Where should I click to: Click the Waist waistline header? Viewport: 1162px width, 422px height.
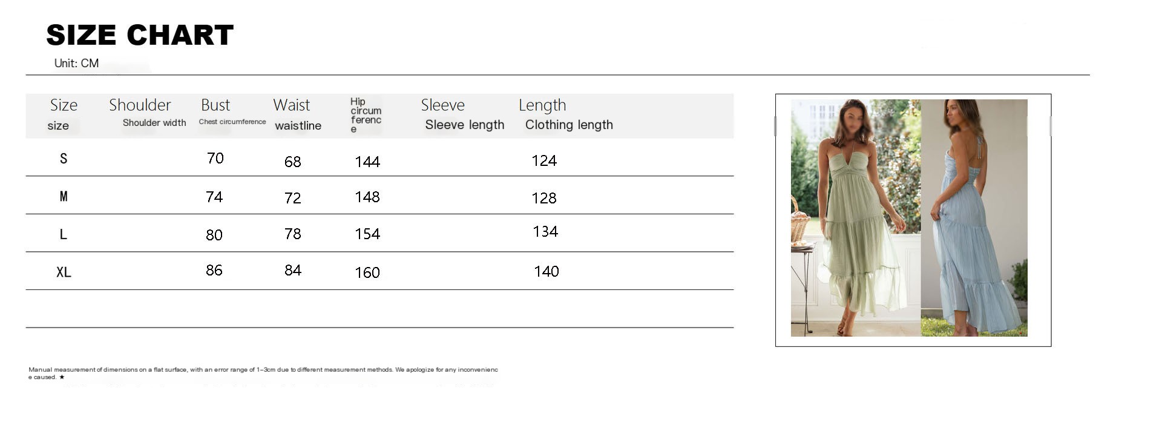pyautogui.click(x=297, y=114)
